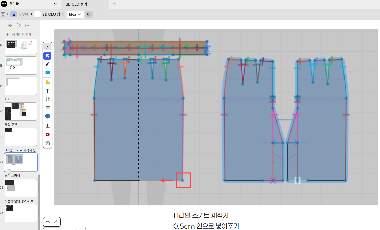The image size is (380, 230).
Task: Embed a YouTube video
Action: click(x=47, y=135)
